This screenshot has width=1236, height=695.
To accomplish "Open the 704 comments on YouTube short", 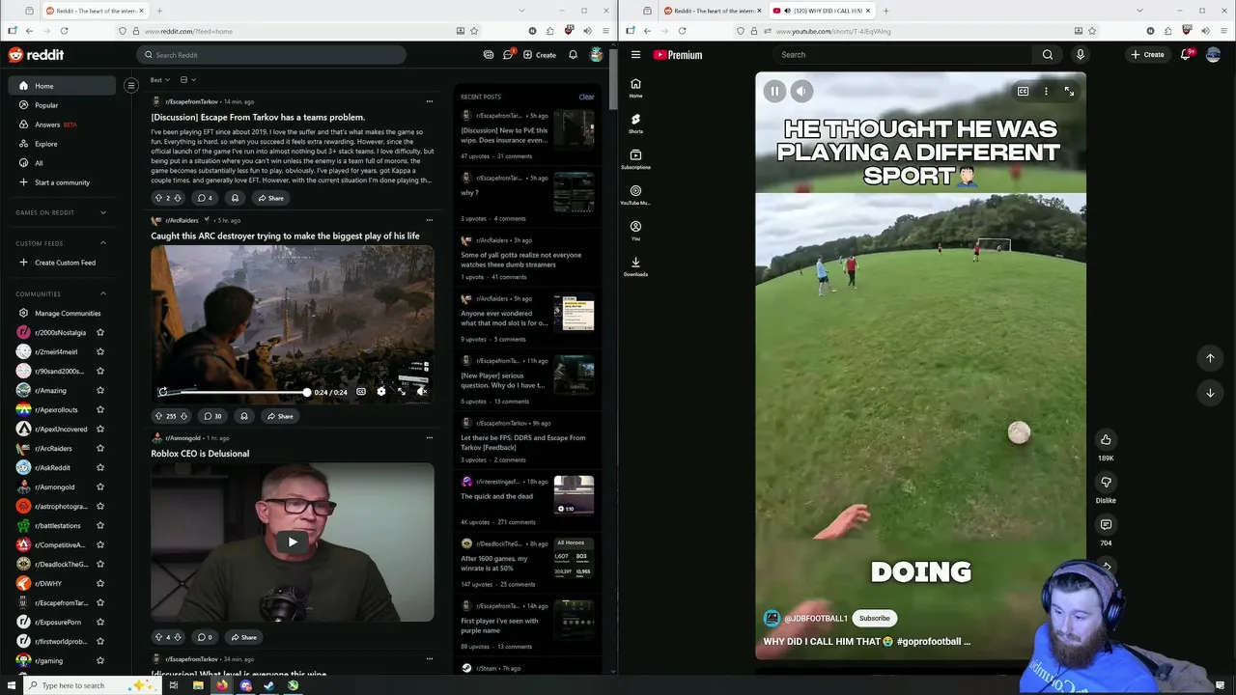I will click(1106, 525).
